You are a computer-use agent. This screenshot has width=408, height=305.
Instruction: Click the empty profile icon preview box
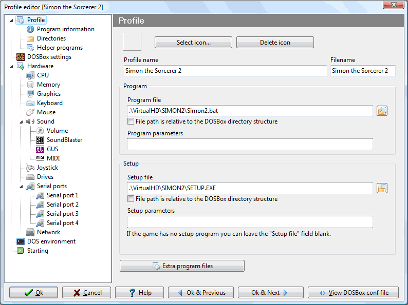[132, 42]
